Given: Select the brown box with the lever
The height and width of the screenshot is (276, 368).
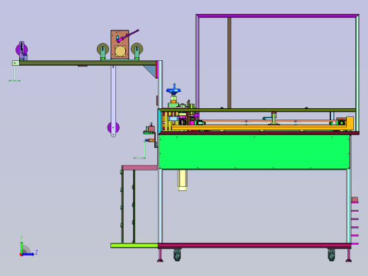Looking at the screenshot, I should pos(120,45).
